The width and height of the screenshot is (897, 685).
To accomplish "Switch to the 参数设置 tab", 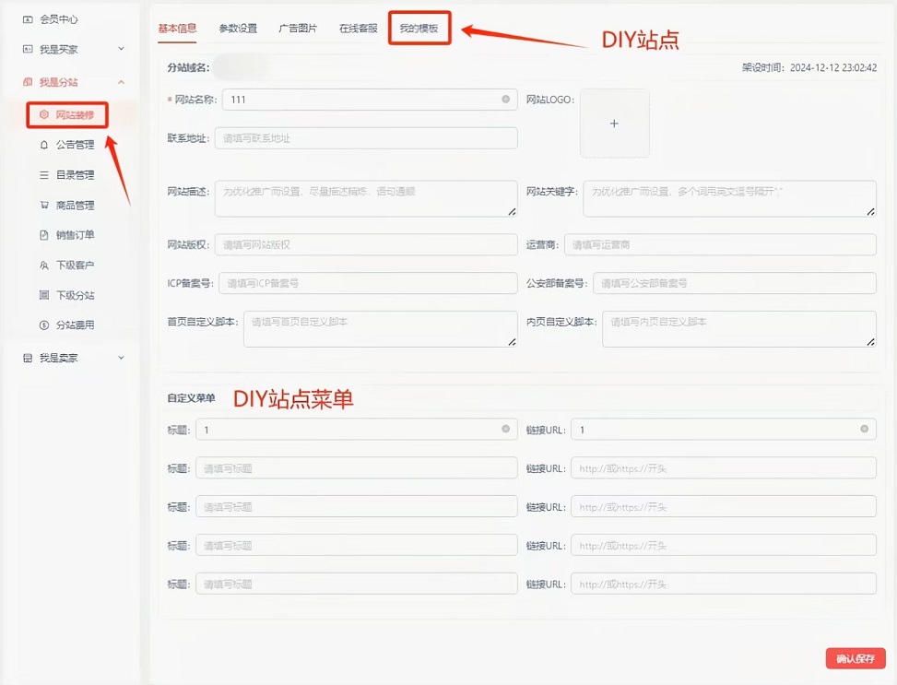I will pyautogui.click(x=236, y=29).
